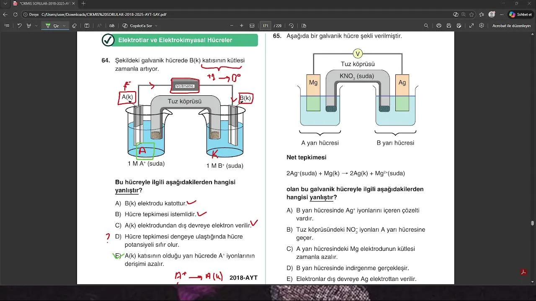Expand the Çiz pen options arrow
Screen dimensions: 536x301
(x=64, y=26)
